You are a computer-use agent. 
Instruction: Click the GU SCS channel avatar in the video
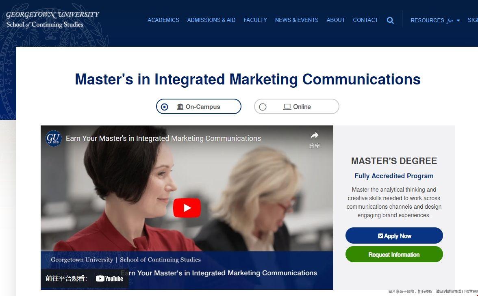point(54,138)
